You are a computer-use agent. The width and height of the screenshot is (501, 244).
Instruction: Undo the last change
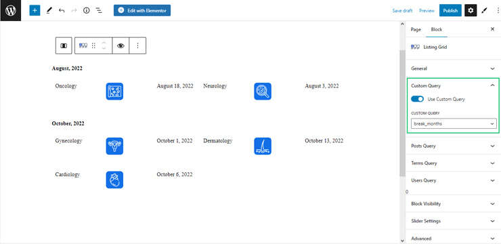(62, 11)
